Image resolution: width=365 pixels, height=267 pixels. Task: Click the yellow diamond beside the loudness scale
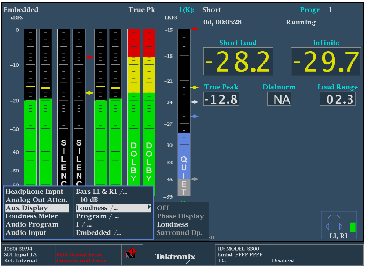pos(194,88)
